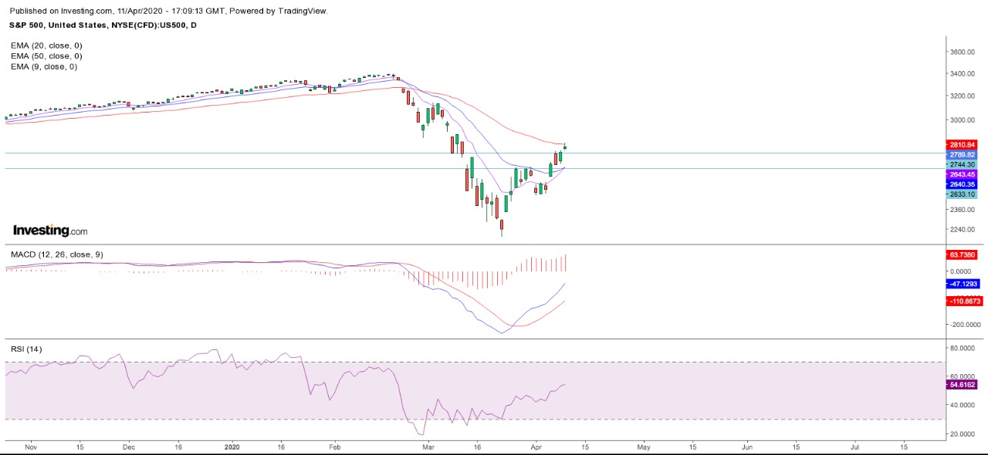The image size is (988, 455).
Task: Click the Dec label on the time axis
Action: pyautogui.click(x=129, y=447)
